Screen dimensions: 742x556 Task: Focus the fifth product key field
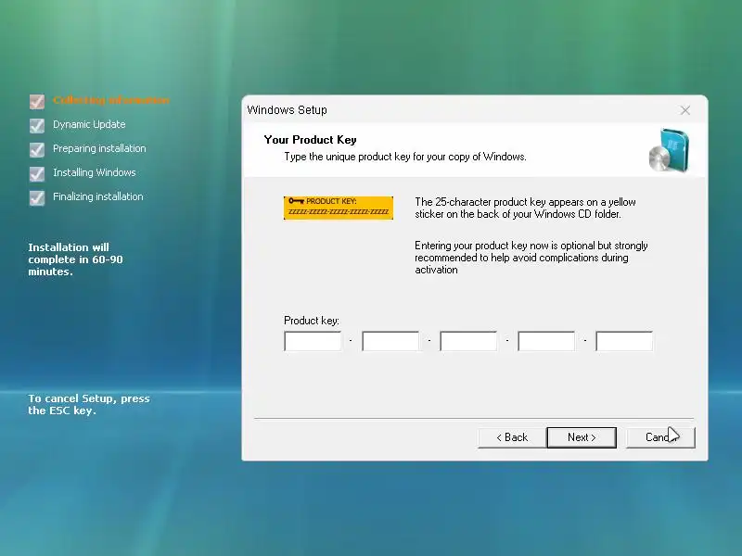click(624, 341)
